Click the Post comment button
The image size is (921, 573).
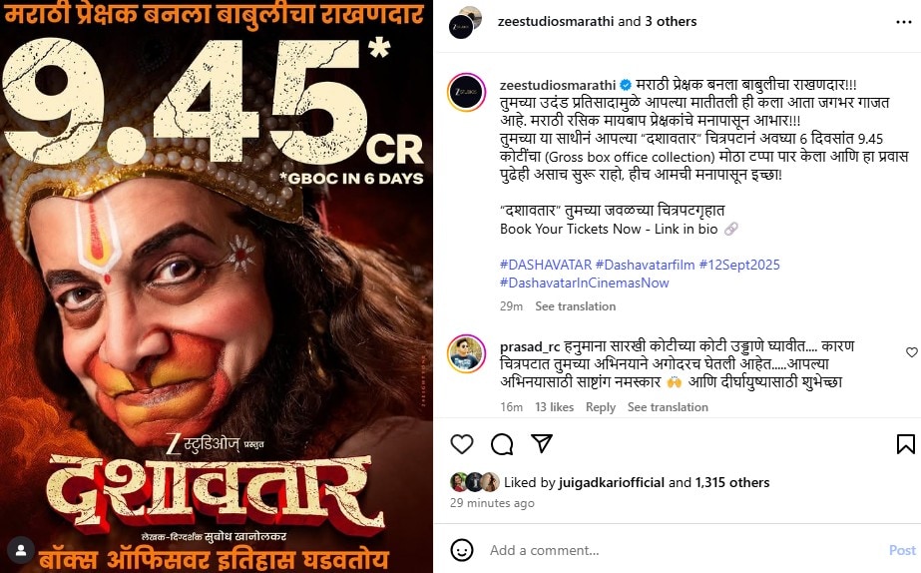[x=902, y=550]
